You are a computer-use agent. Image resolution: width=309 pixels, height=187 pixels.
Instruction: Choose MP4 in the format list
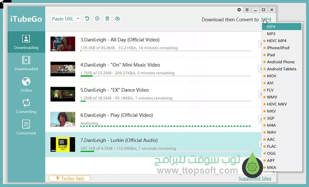point(282,27)
